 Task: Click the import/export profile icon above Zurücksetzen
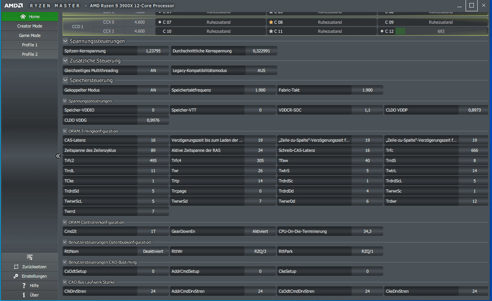[30, 257]
